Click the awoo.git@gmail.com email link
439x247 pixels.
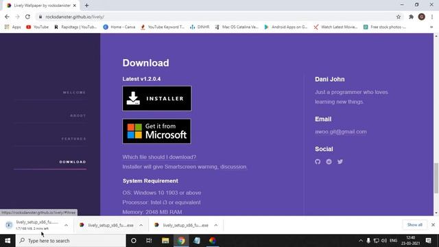[x=341, y=132]
